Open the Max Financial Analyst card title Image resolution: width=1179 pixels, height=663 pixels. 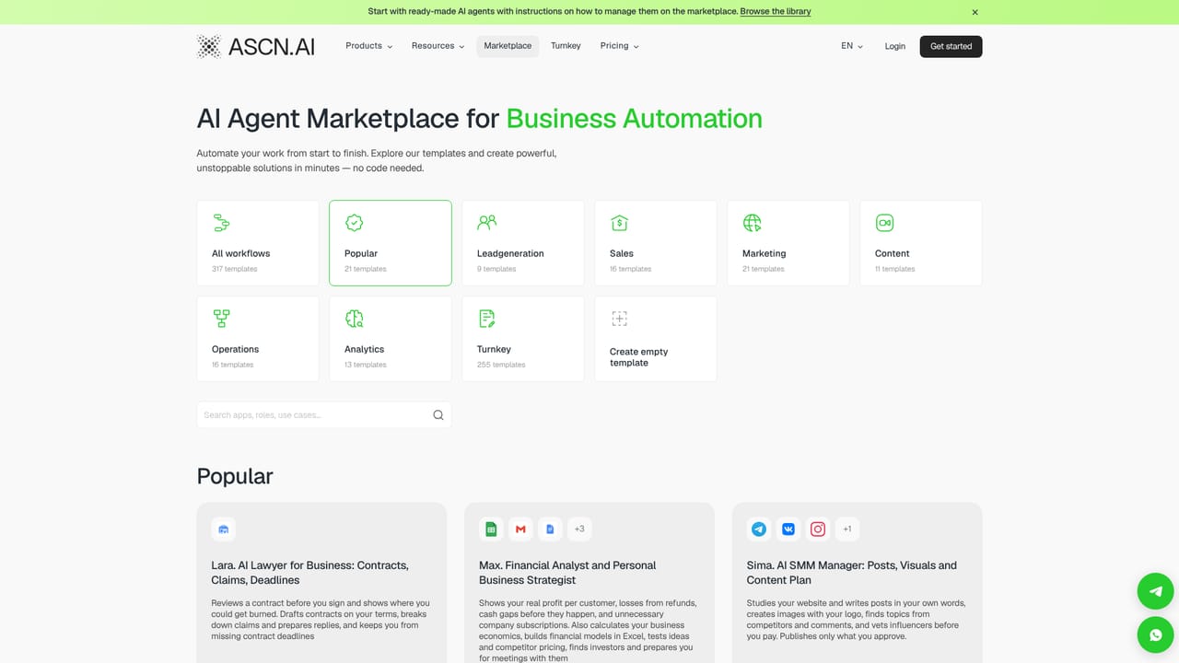click(567, 573)
